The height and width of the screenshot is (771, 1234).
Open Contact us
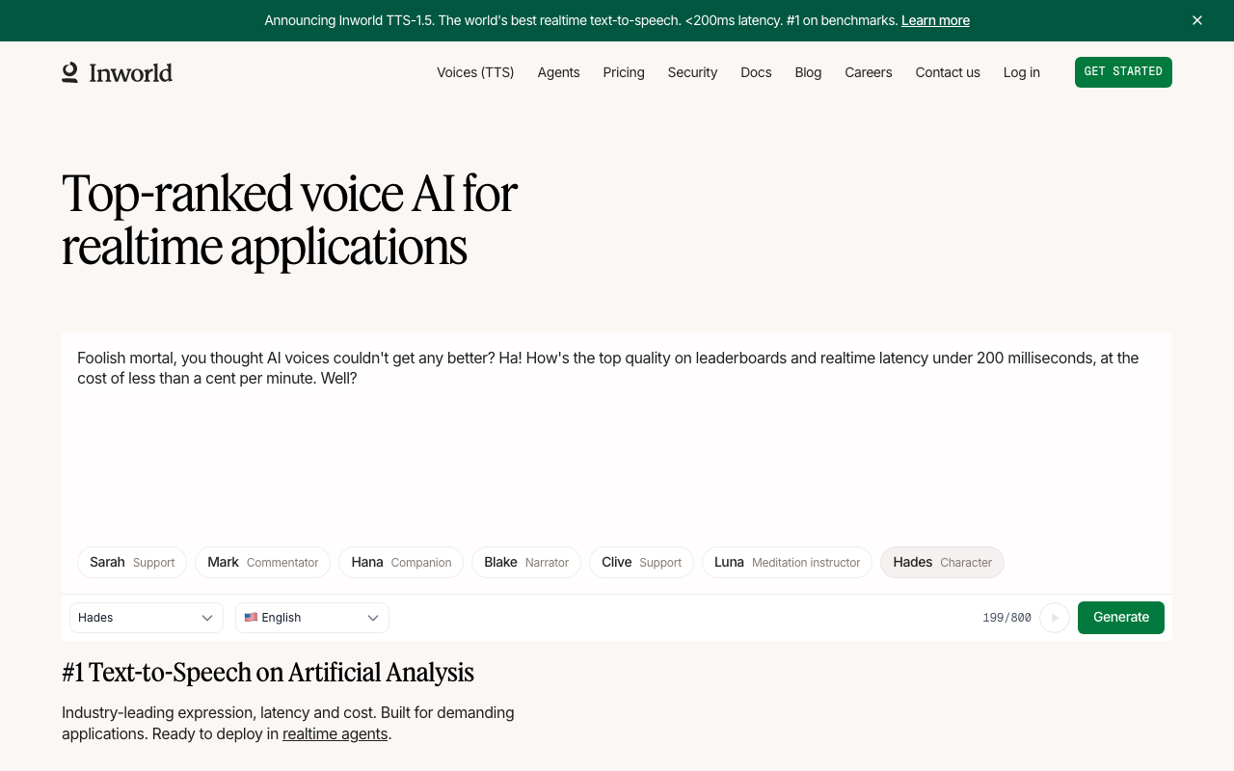coord(948,72)
